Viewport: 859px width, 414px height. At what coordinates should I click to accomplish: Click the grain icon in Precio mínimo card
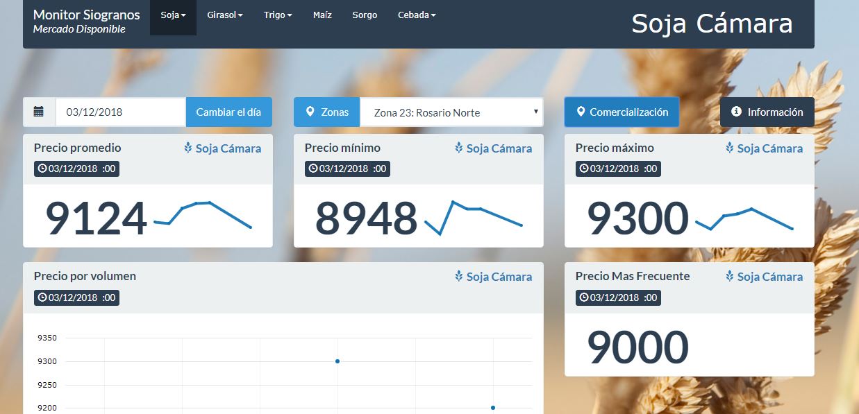click(x=459, y=148)
